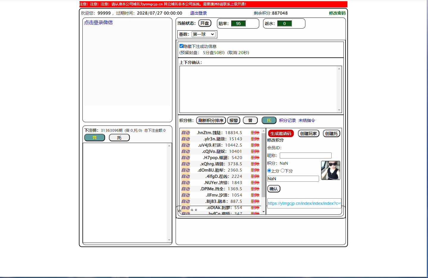Image resolution: width=428 pixels, height=278 pixels.
Task: Click 删除 on the .uV4J9 row
Action: (255, 145)
